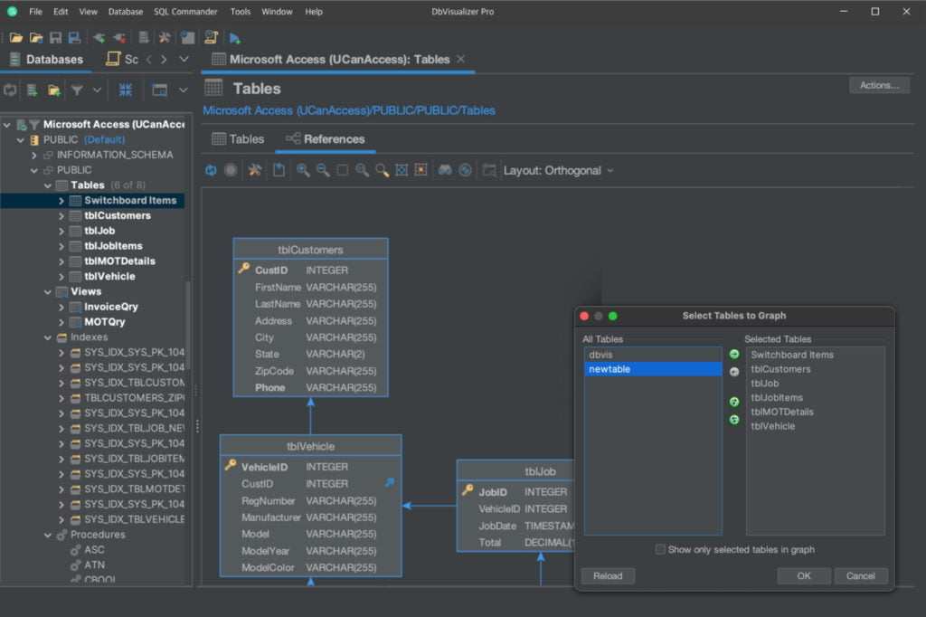Open the File menu
This screenshot has height=617, width=926.
(36, 11)
